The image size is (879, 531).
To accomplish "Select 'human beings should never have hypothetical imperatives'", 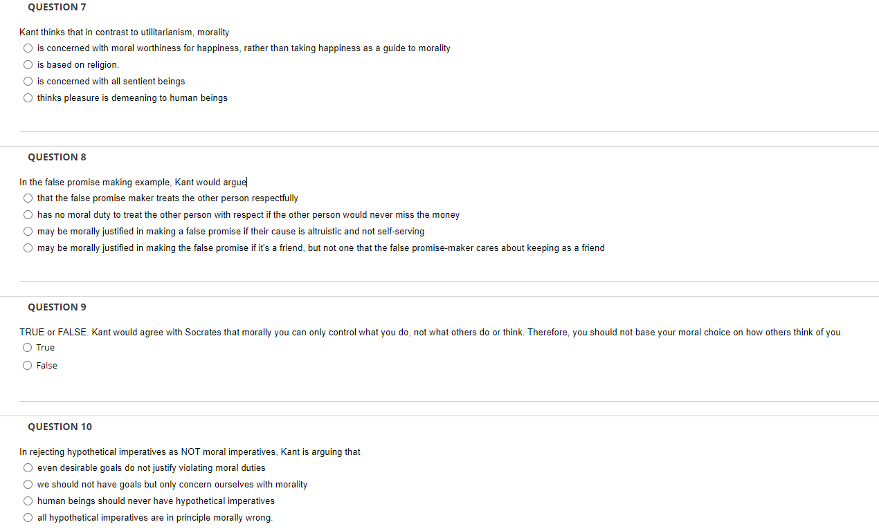I will coord(28,501).
